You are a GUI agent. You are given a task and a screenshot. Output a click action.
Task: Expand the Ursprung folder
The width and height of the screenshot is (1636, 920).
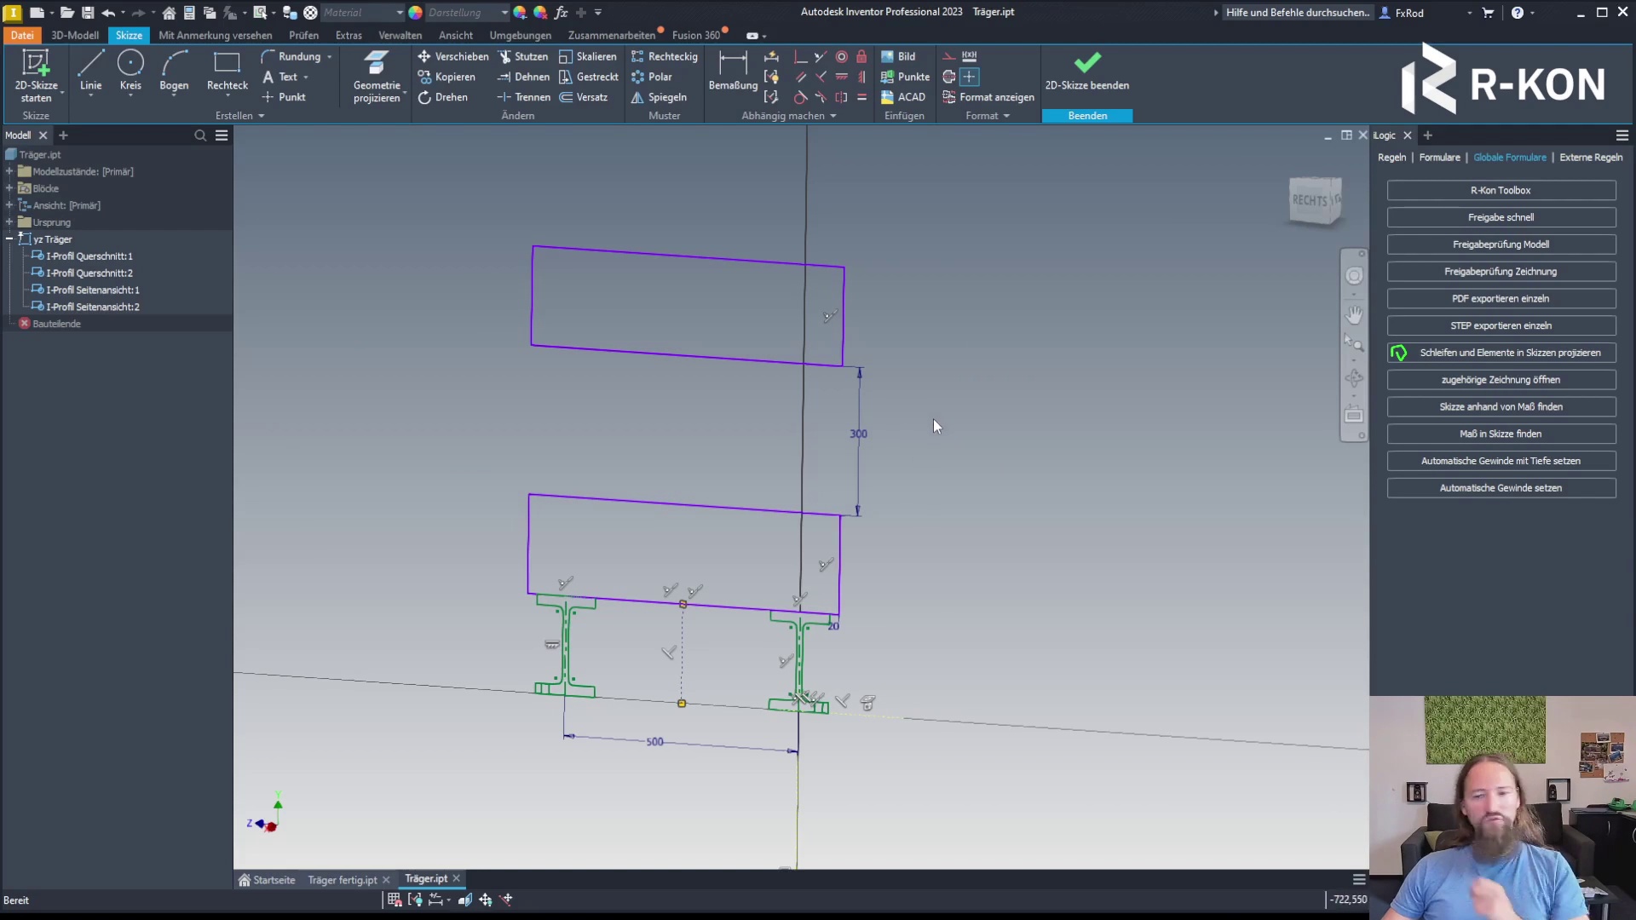(9, 222)
